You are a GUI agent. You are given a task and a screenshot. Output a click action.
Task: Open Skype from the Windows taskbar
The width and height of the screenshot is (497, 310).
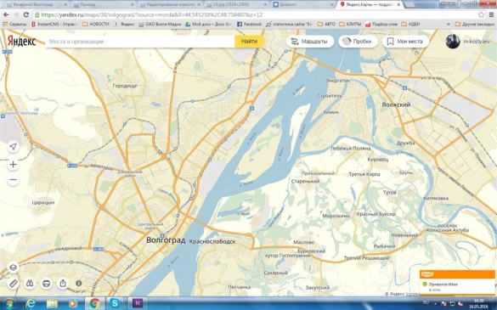[x=115, y=303]
